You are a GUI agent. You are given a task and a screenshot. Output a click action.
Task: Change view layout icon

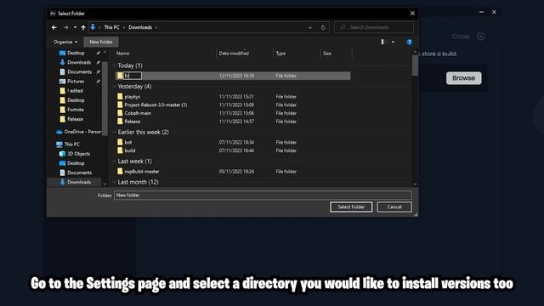click(x=383, y=42)
